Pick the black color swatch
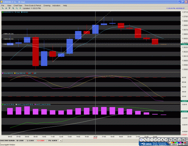Image resolution: width=188 pixels, height=146 pixels. (x=182, y=143)
